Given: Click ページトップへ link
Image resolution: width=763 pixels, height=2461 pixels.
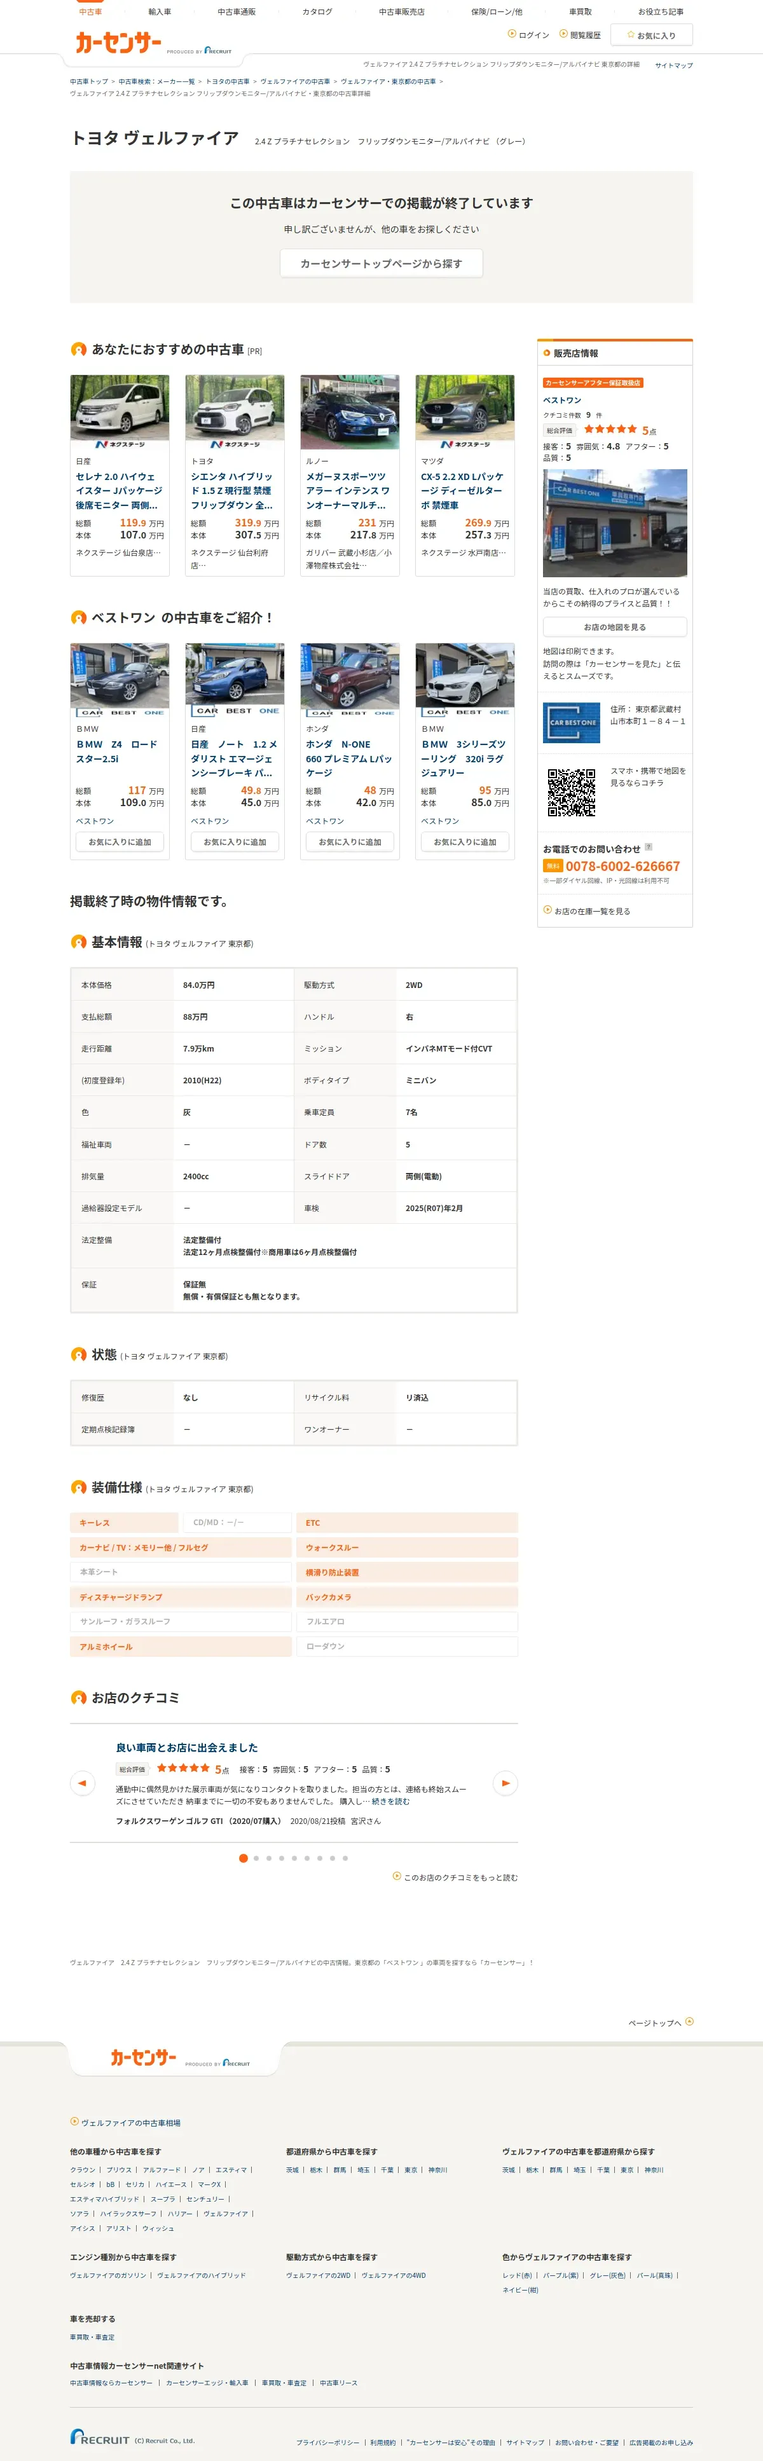Looking at the screenshot, I should point(661,2022).
